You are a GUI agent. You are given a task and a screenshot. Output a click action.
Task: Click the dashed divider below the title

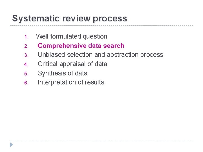(x=101, y=26)
